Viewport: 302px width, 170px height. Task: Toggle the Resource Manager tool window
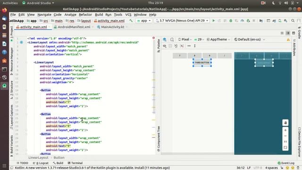click(x=11, y=61)
